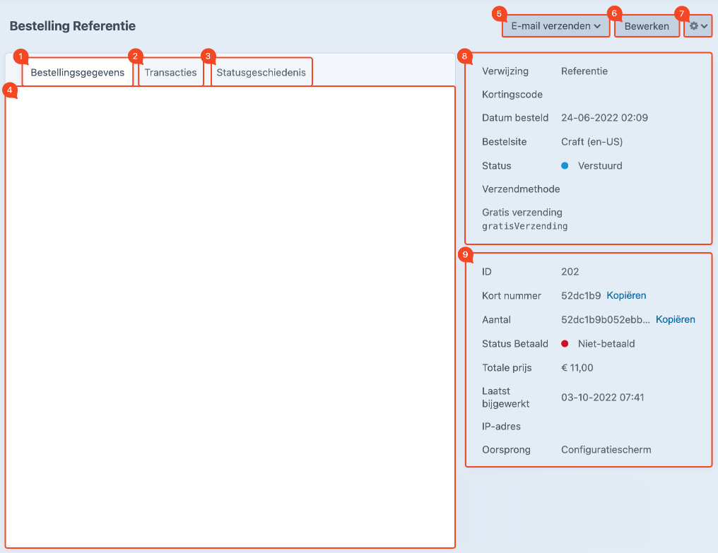This screenshot has width=718, height=553.
Task: Click annotation badge number 5
Action: [x=500, y=14]
